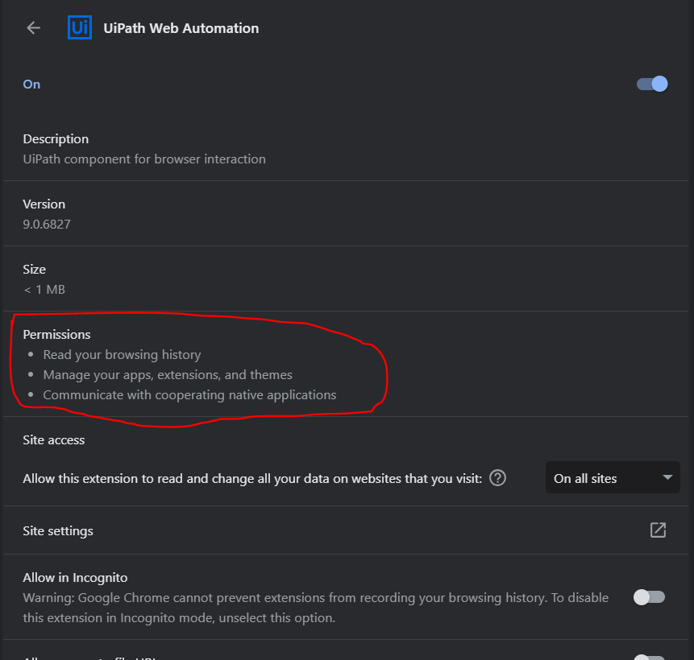Click the 'Site settings' row label
Screen dimensions: 694x660
click(58, 530)
